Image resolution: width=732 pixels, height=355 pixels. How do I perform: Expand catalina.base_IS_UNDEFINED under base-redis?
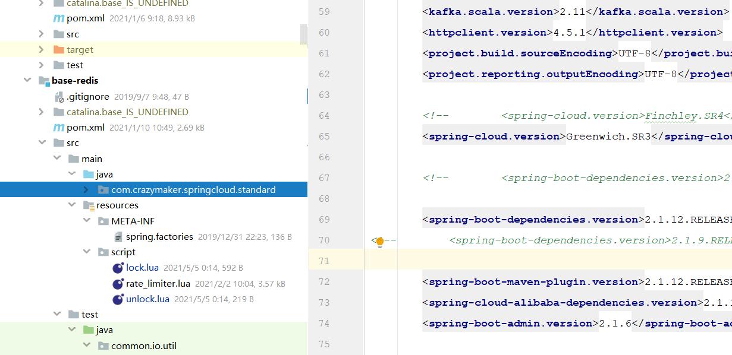[41, 112]
